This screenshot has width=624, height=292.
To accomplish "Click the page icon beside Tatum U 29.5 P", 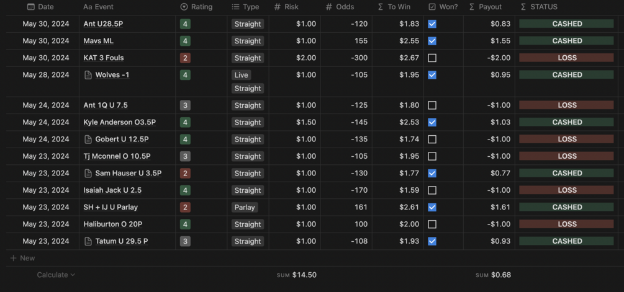I will point(88,241).
